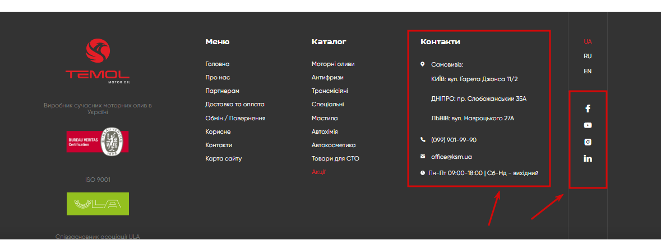
Task: Open the Про нас page
Action: (x=218, y=78)
